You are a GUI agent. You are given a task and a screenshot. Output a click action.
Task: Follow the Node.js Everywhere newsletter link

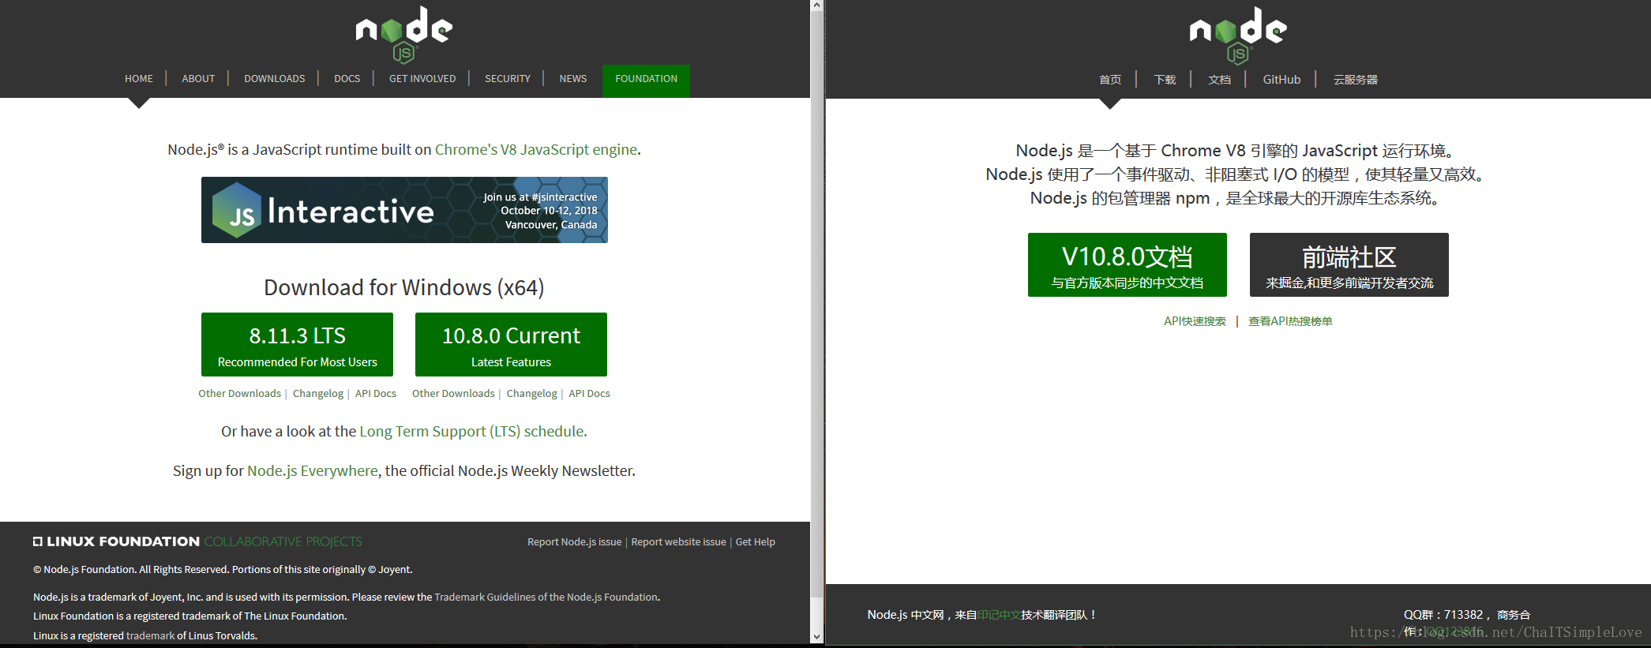coord(313,470)
